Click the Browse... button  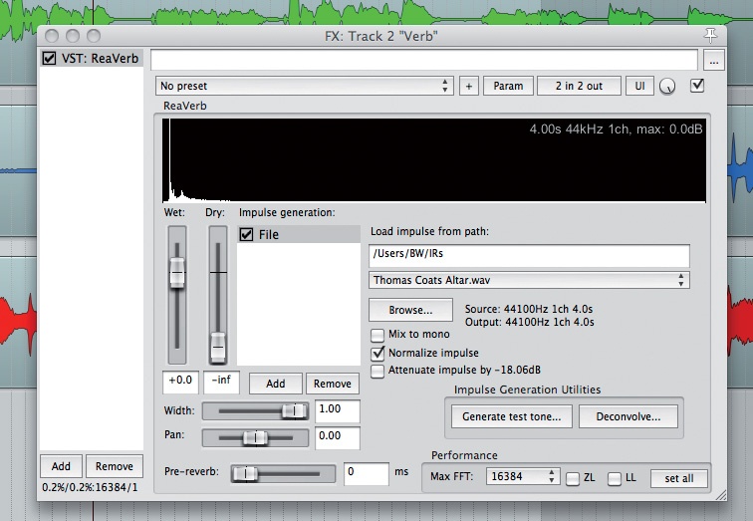click(x=410, y=310)
